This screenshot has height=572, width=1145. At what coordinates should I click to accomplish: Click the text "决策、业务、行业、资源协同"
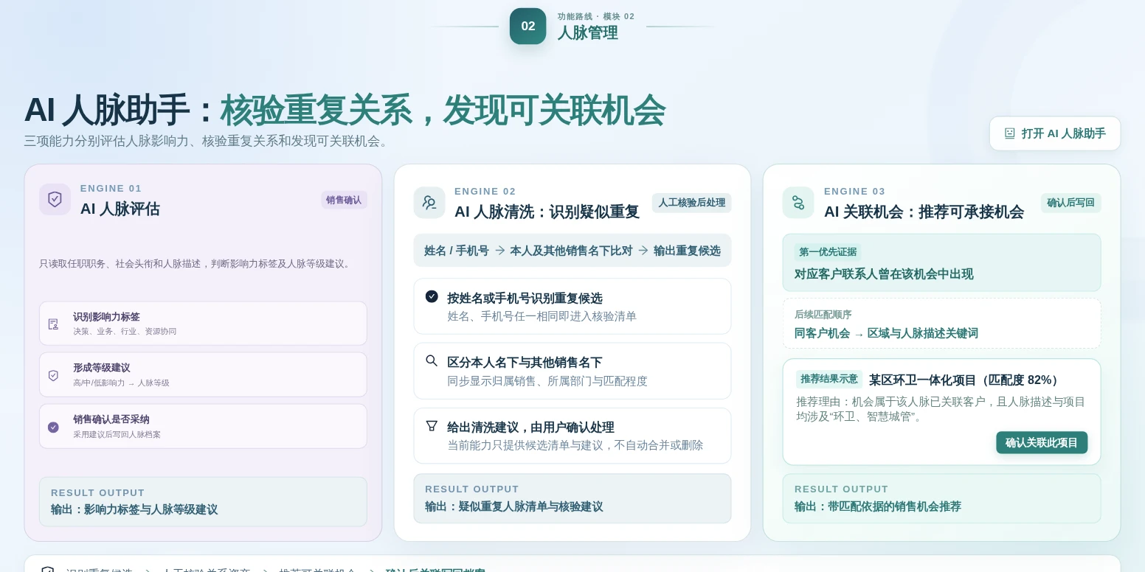pyautogui.click(x=125, y=332)
